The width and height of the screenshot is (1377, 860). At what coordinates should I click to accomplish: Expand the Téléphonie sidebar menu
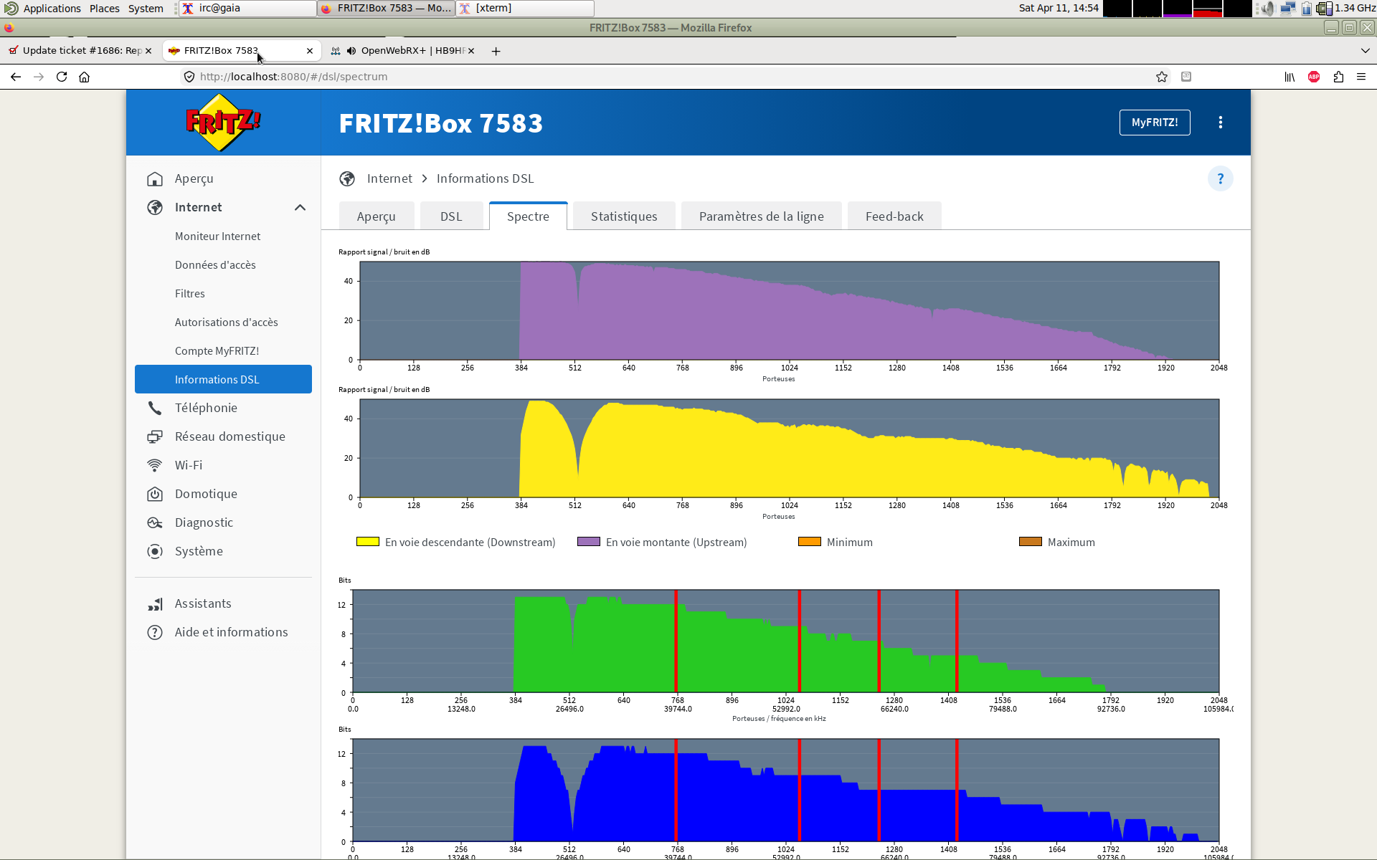(x=206, y=408)
